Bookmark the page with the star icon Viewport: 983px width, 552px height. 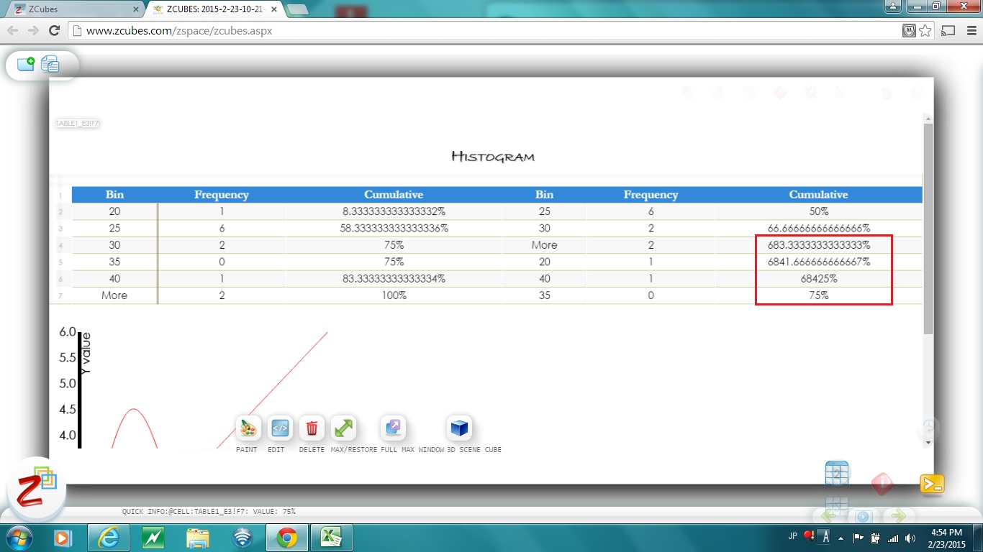(925, 31)
